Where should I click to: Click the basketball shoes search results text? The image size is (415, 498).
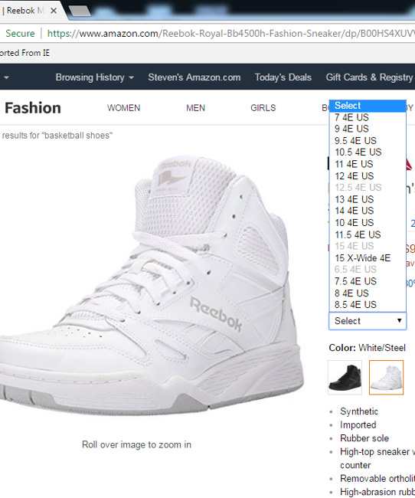(x=57, y=136)
